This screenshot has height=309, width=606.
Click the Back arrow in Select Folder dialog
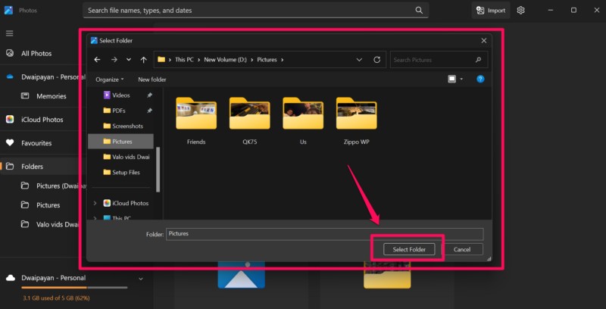[x=96, y=59]
